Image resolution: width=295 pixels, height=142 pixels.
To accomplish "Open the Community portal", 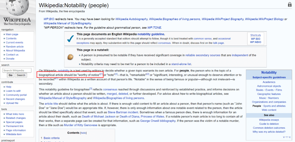I will [16, 95].
